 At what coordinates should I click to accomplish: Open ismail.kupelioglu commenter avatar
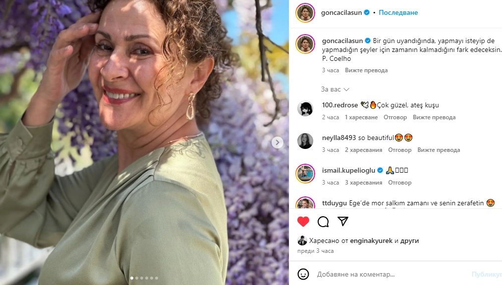pos(305,174)
